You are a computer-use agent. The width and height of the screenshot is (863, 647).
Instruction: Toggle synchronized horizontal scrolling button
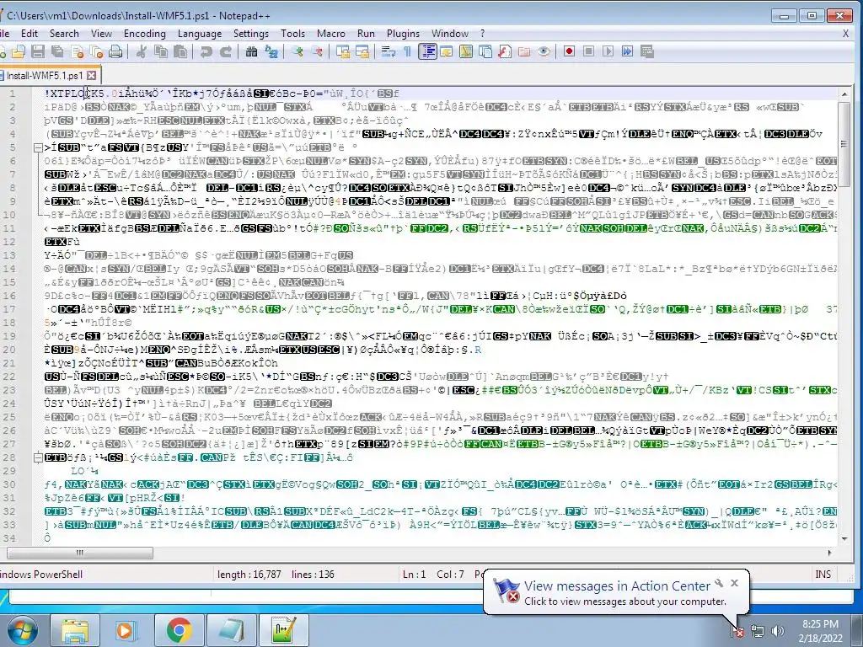point(362,51)
